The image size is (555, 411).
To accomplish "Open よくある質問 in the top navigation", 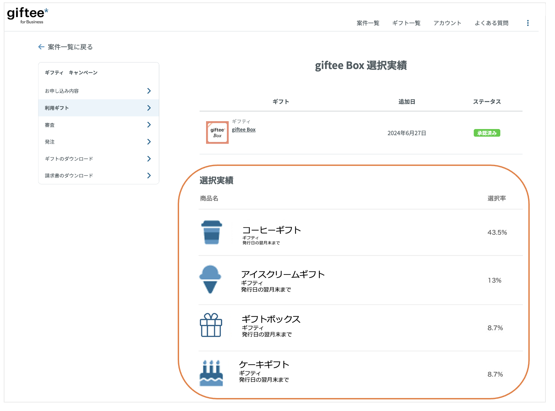I will click(491, 23).
